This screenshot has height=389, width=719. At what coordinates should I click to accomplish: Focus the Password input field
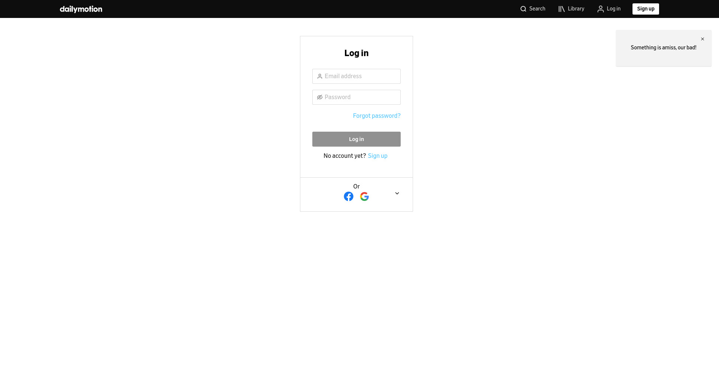357,97
